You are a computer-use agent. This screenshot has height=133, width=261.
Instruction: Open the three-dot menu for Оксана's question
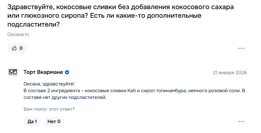(241, 48)
